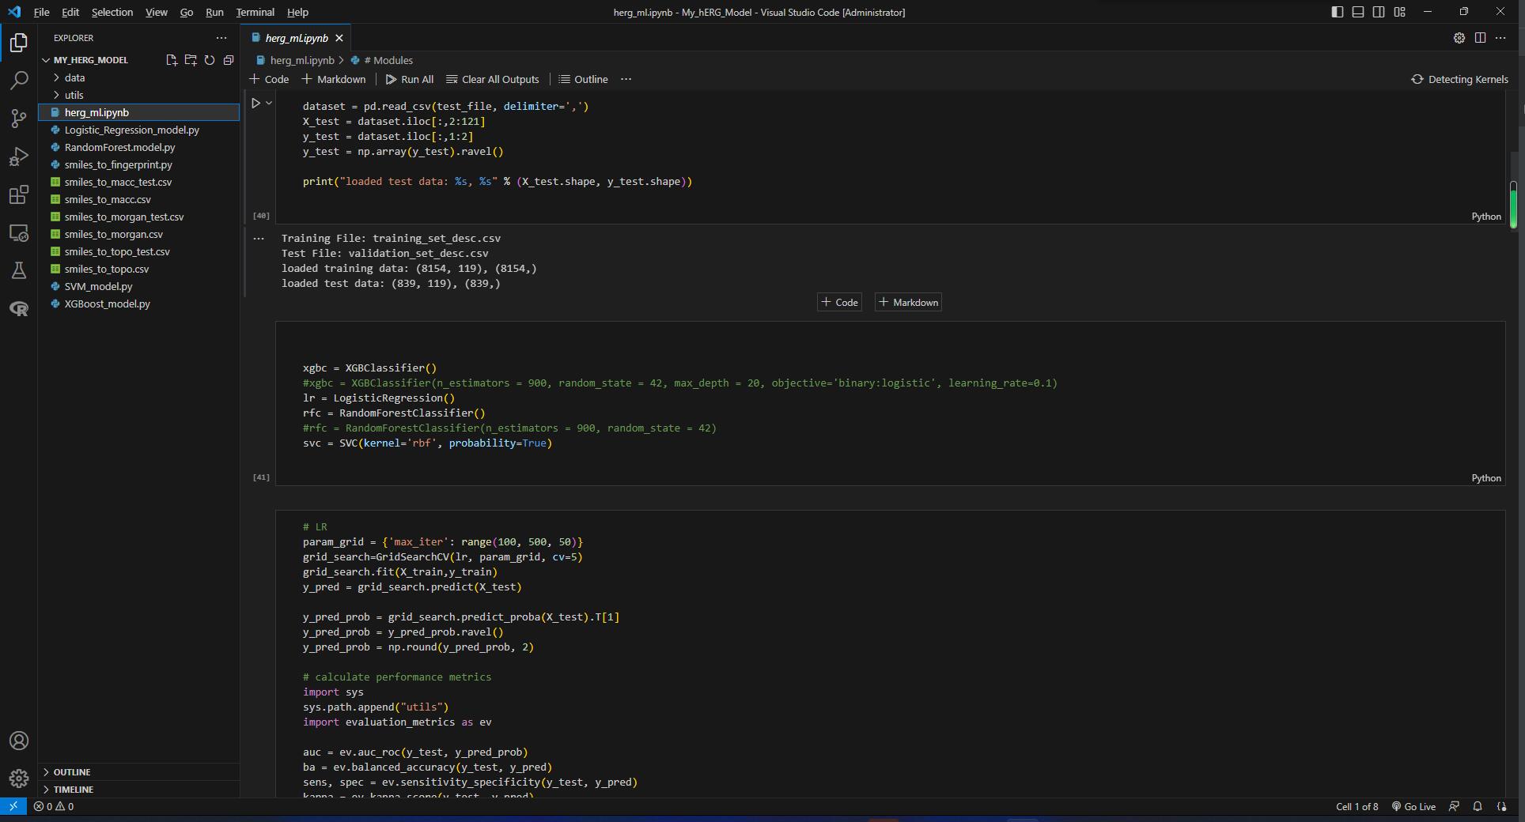Click New Folder icon in explorer header

pyautogui.click(x=191, y=60)
